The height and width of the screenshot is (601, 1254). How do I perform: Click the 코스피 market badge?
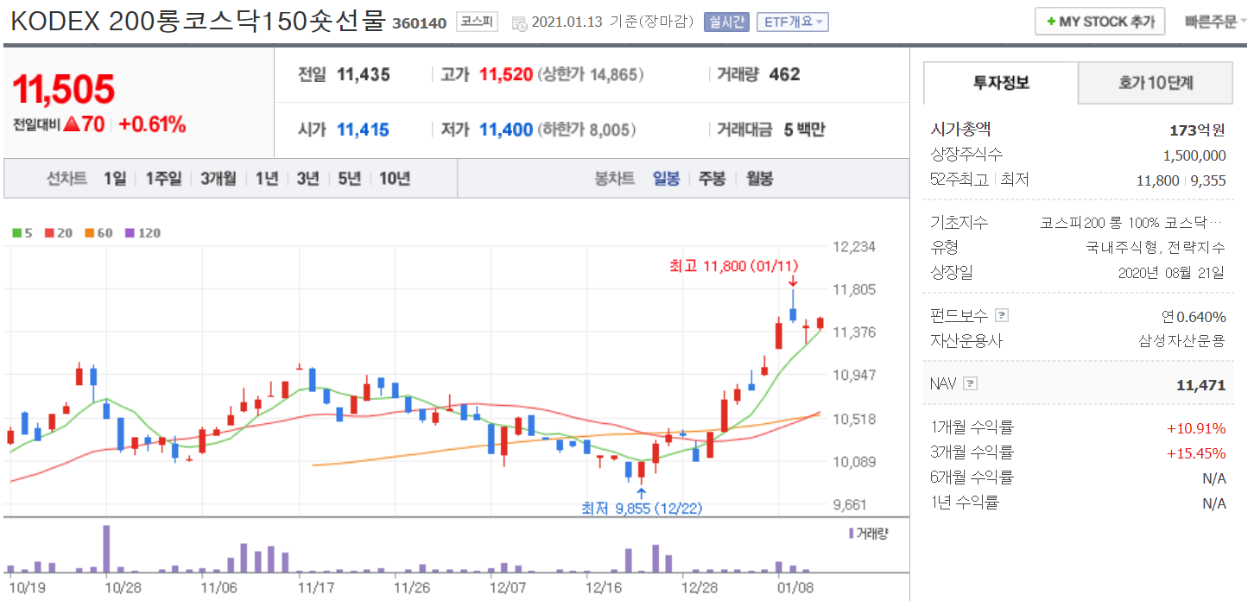coord(476,22)
